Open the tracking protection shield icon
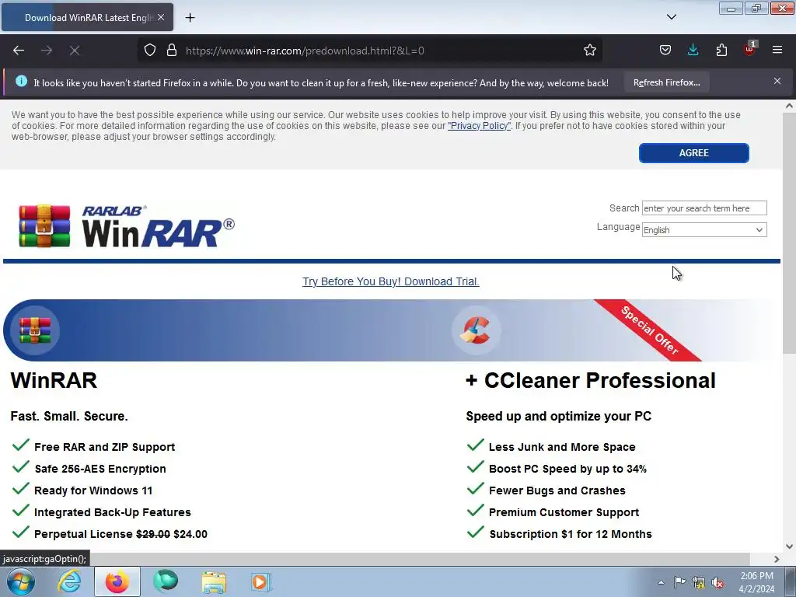 click(x=150, y=51)
